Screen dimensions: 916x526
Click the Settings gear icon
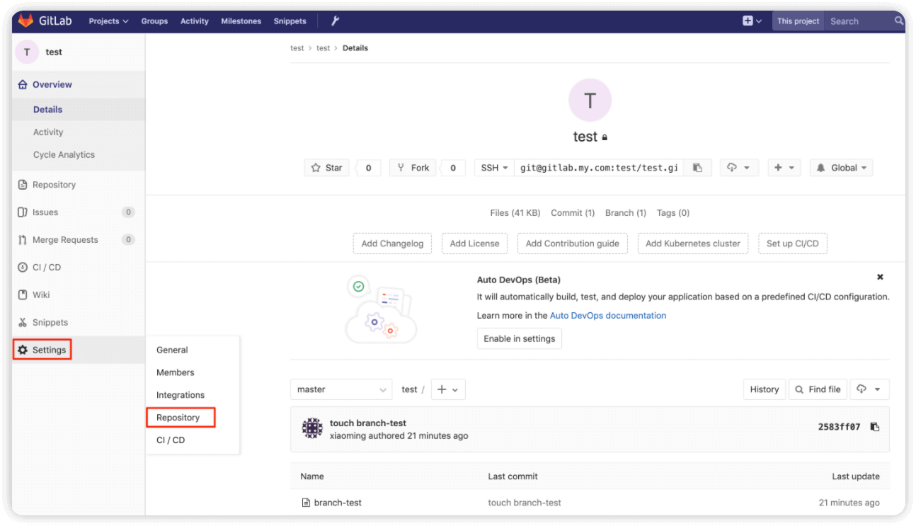[x=23, y=350]
